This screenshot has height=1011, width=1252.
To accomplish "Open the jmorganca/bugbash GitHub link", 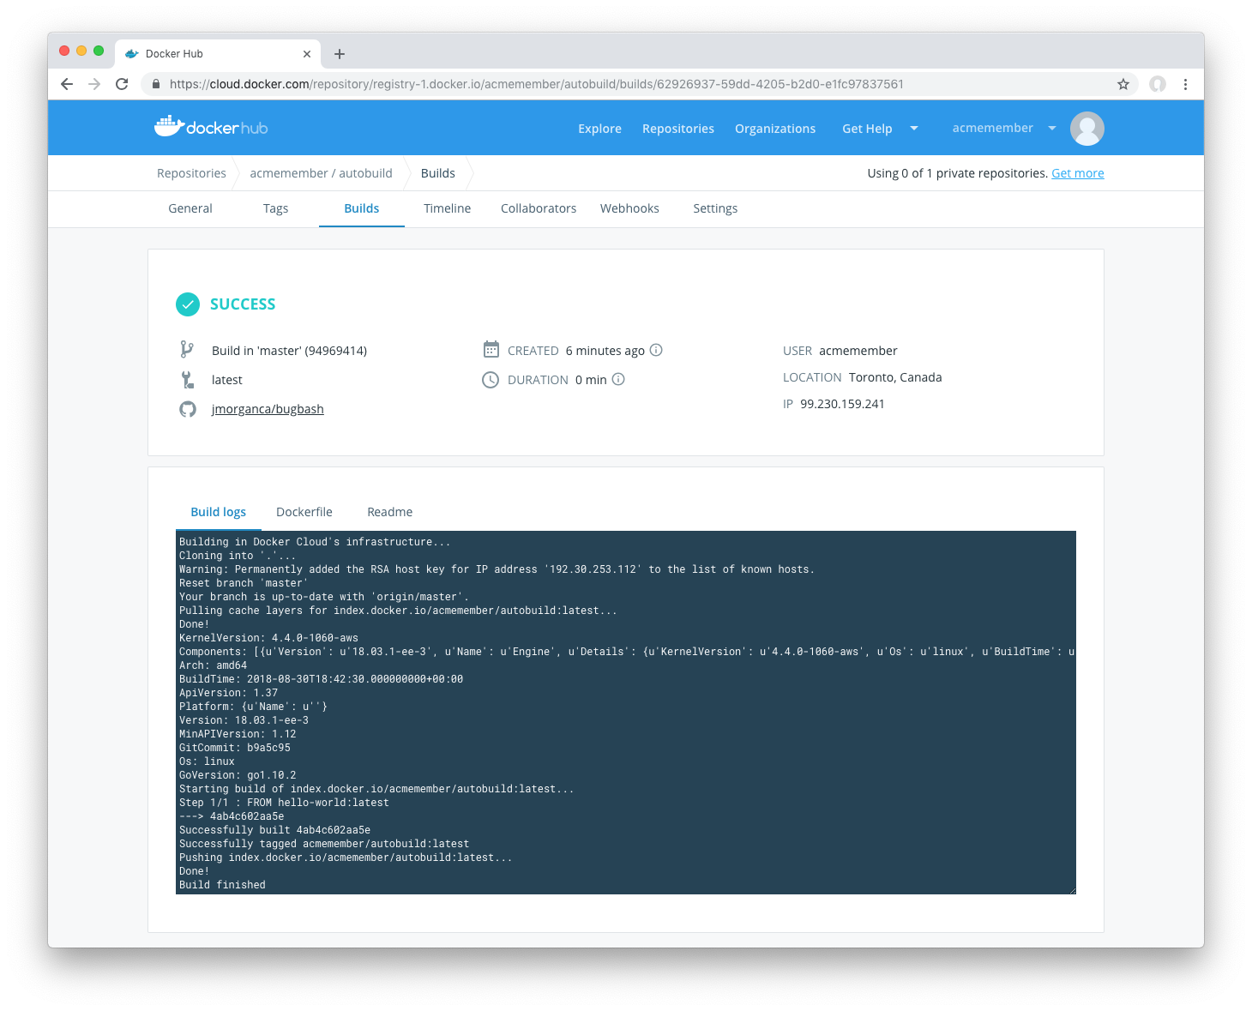I will [268, 409].
